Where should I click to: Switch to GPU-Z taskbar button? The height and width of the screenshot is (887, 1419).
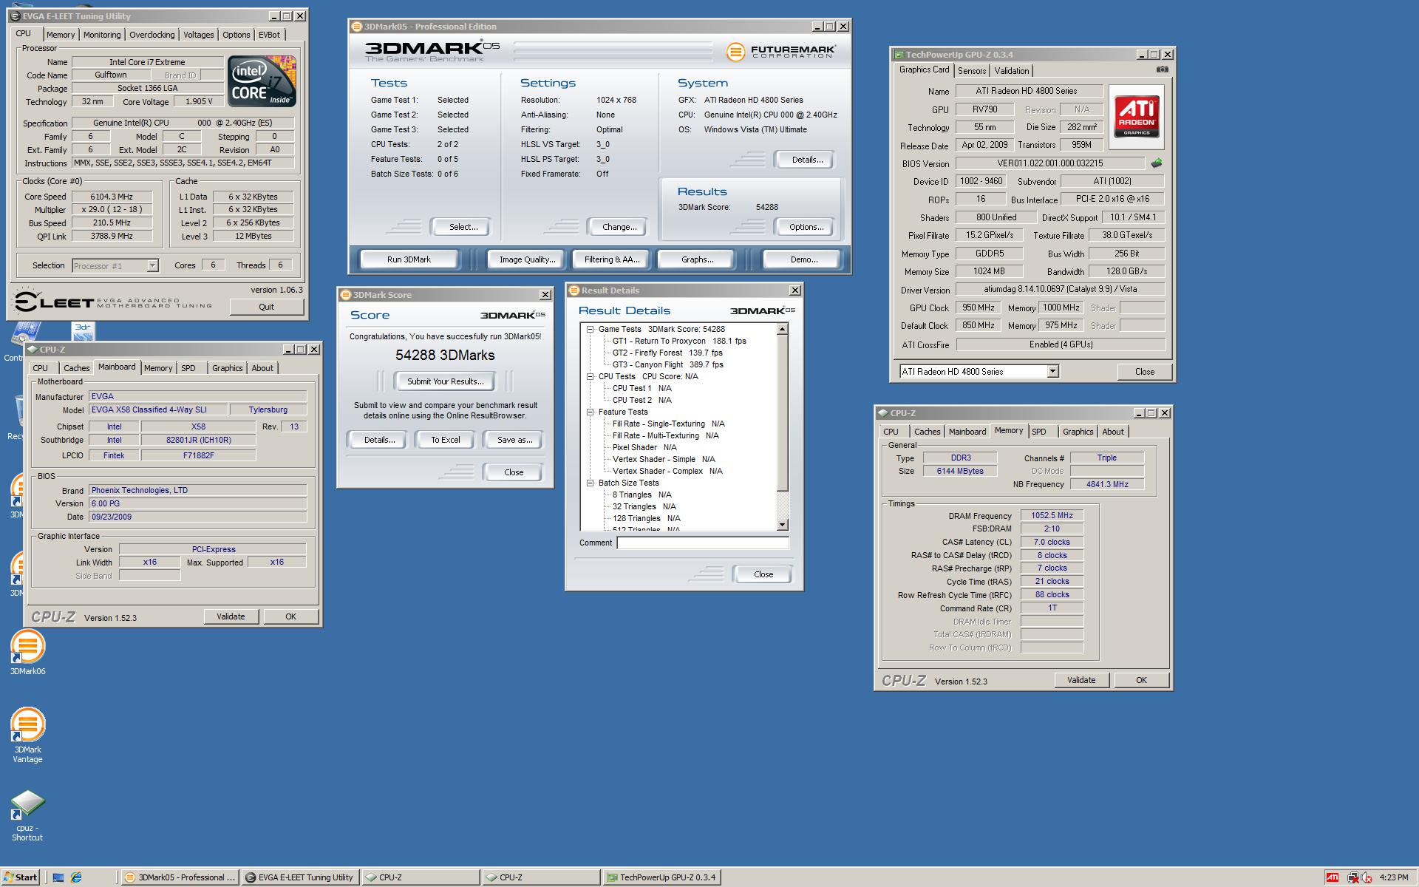(661, 877)
